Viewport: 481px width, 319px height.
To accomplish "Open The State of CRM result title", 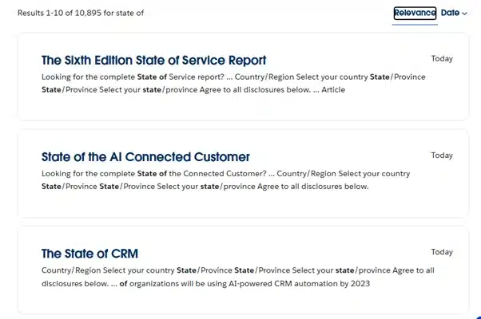I will (89, 254).
